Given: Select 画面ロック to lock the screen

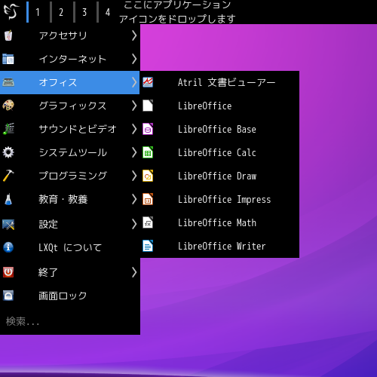Looking at the screenshot, I should click(x=69, y=296).
